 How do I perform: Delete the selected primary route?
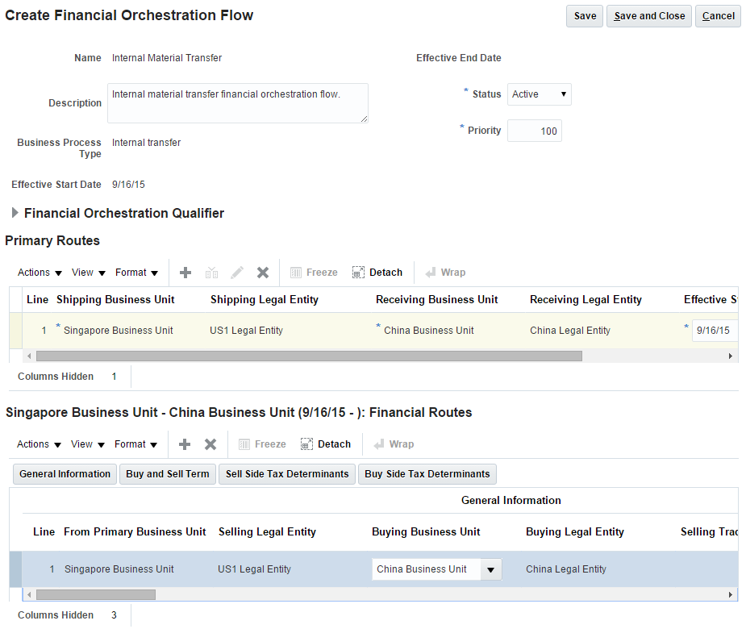(262, 273)
